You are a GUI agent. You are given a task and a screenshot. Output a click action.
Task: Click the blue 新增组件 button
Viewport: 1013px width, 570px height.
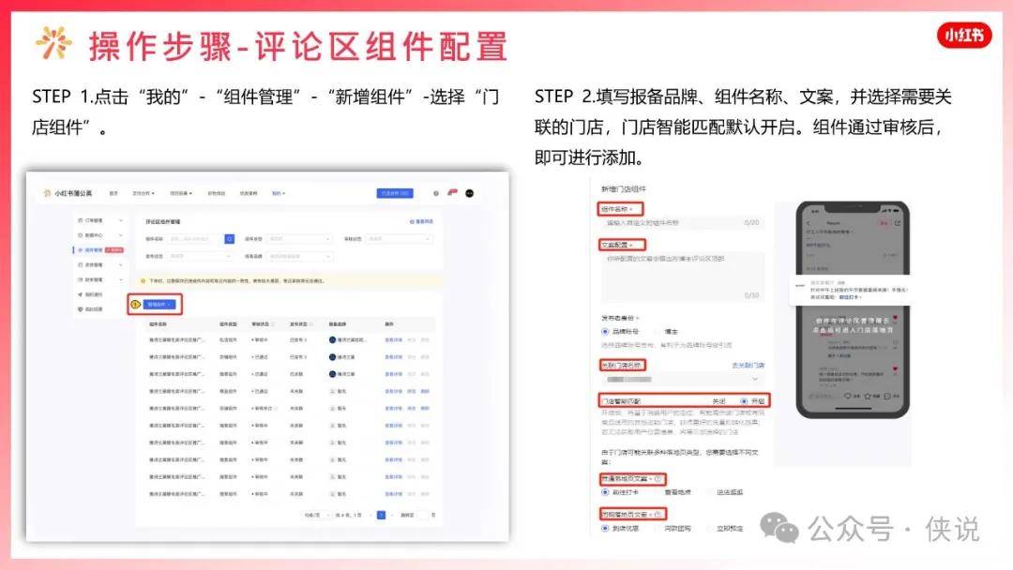(x=159, y=304)
